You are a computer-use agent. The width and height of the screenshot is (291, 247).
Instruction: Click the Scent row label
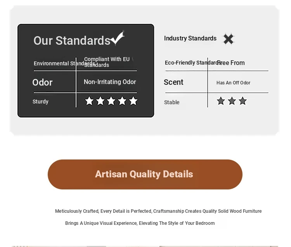pyautogui.click(x=173, y=82)
